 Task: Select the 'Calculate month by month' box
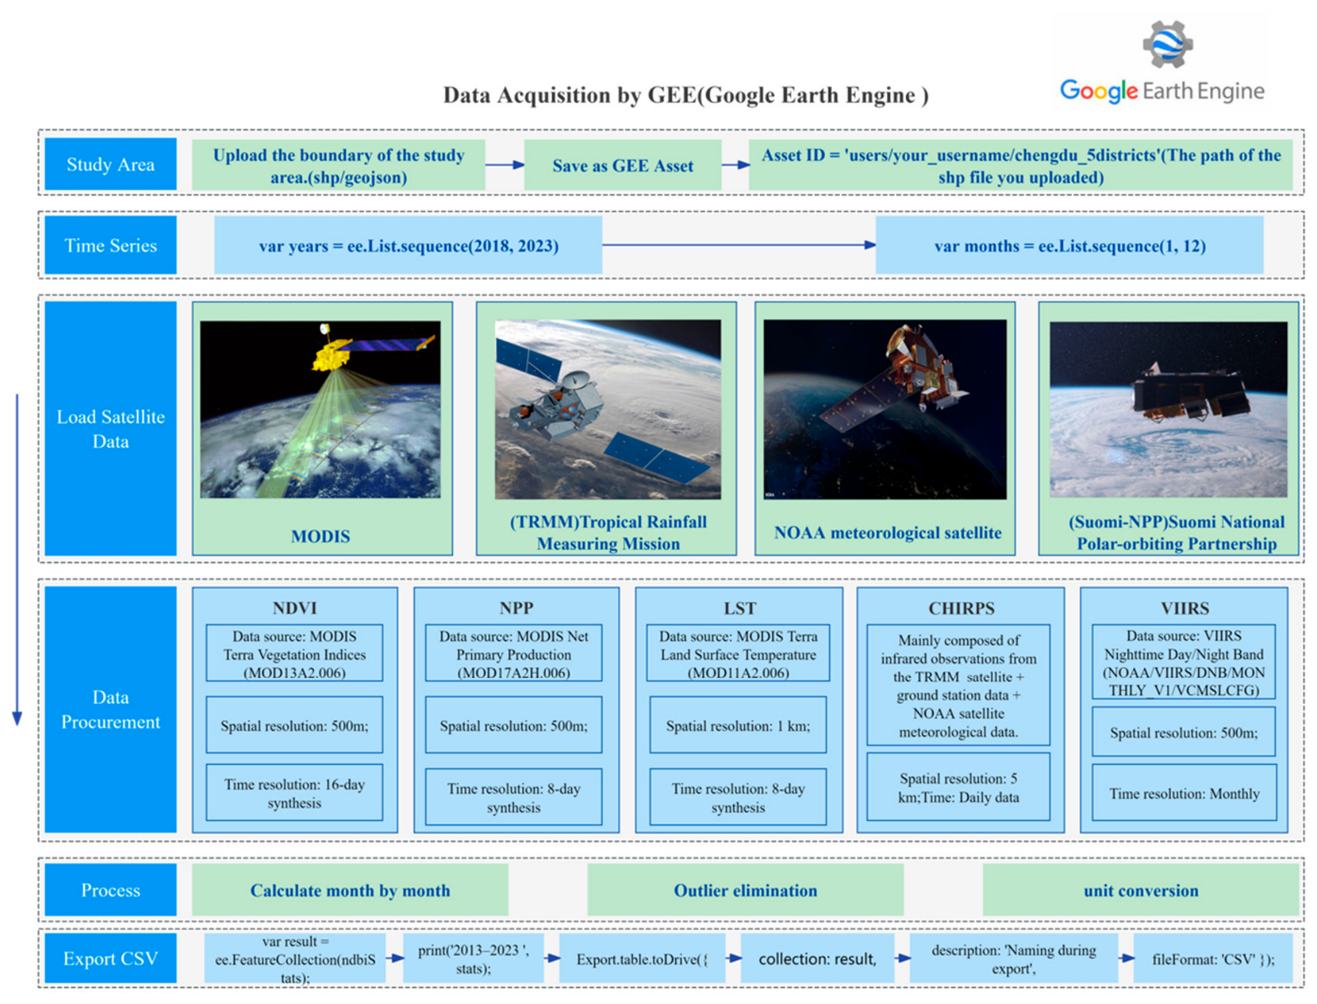point(350,890)
